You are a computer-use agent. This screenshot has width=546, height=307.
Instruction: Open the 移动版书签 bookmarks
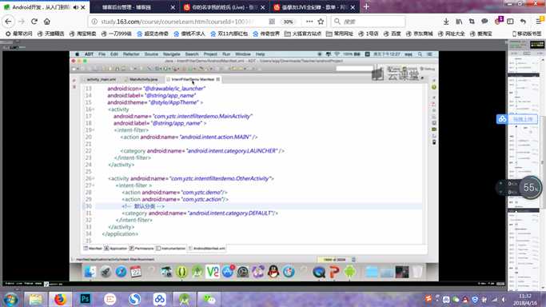(x=527, y=34)
